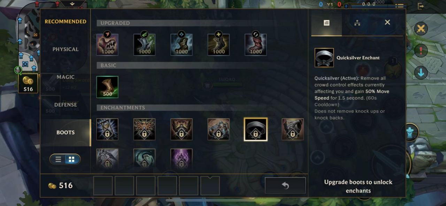Switch to the item description tab
Viewport: 446px width, 206px height.
(326, 23)
